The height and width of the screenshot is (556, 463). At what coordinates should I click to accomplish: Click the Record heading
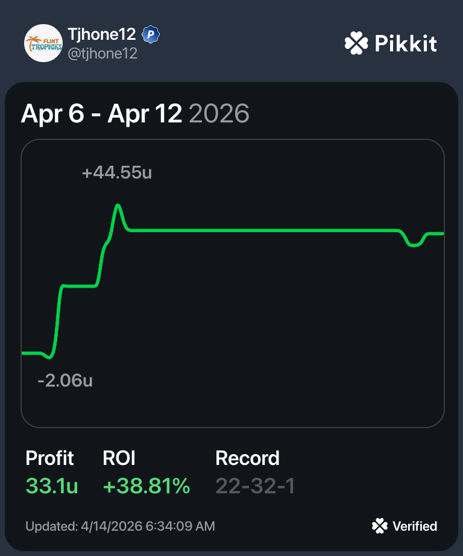click(247, 458)
